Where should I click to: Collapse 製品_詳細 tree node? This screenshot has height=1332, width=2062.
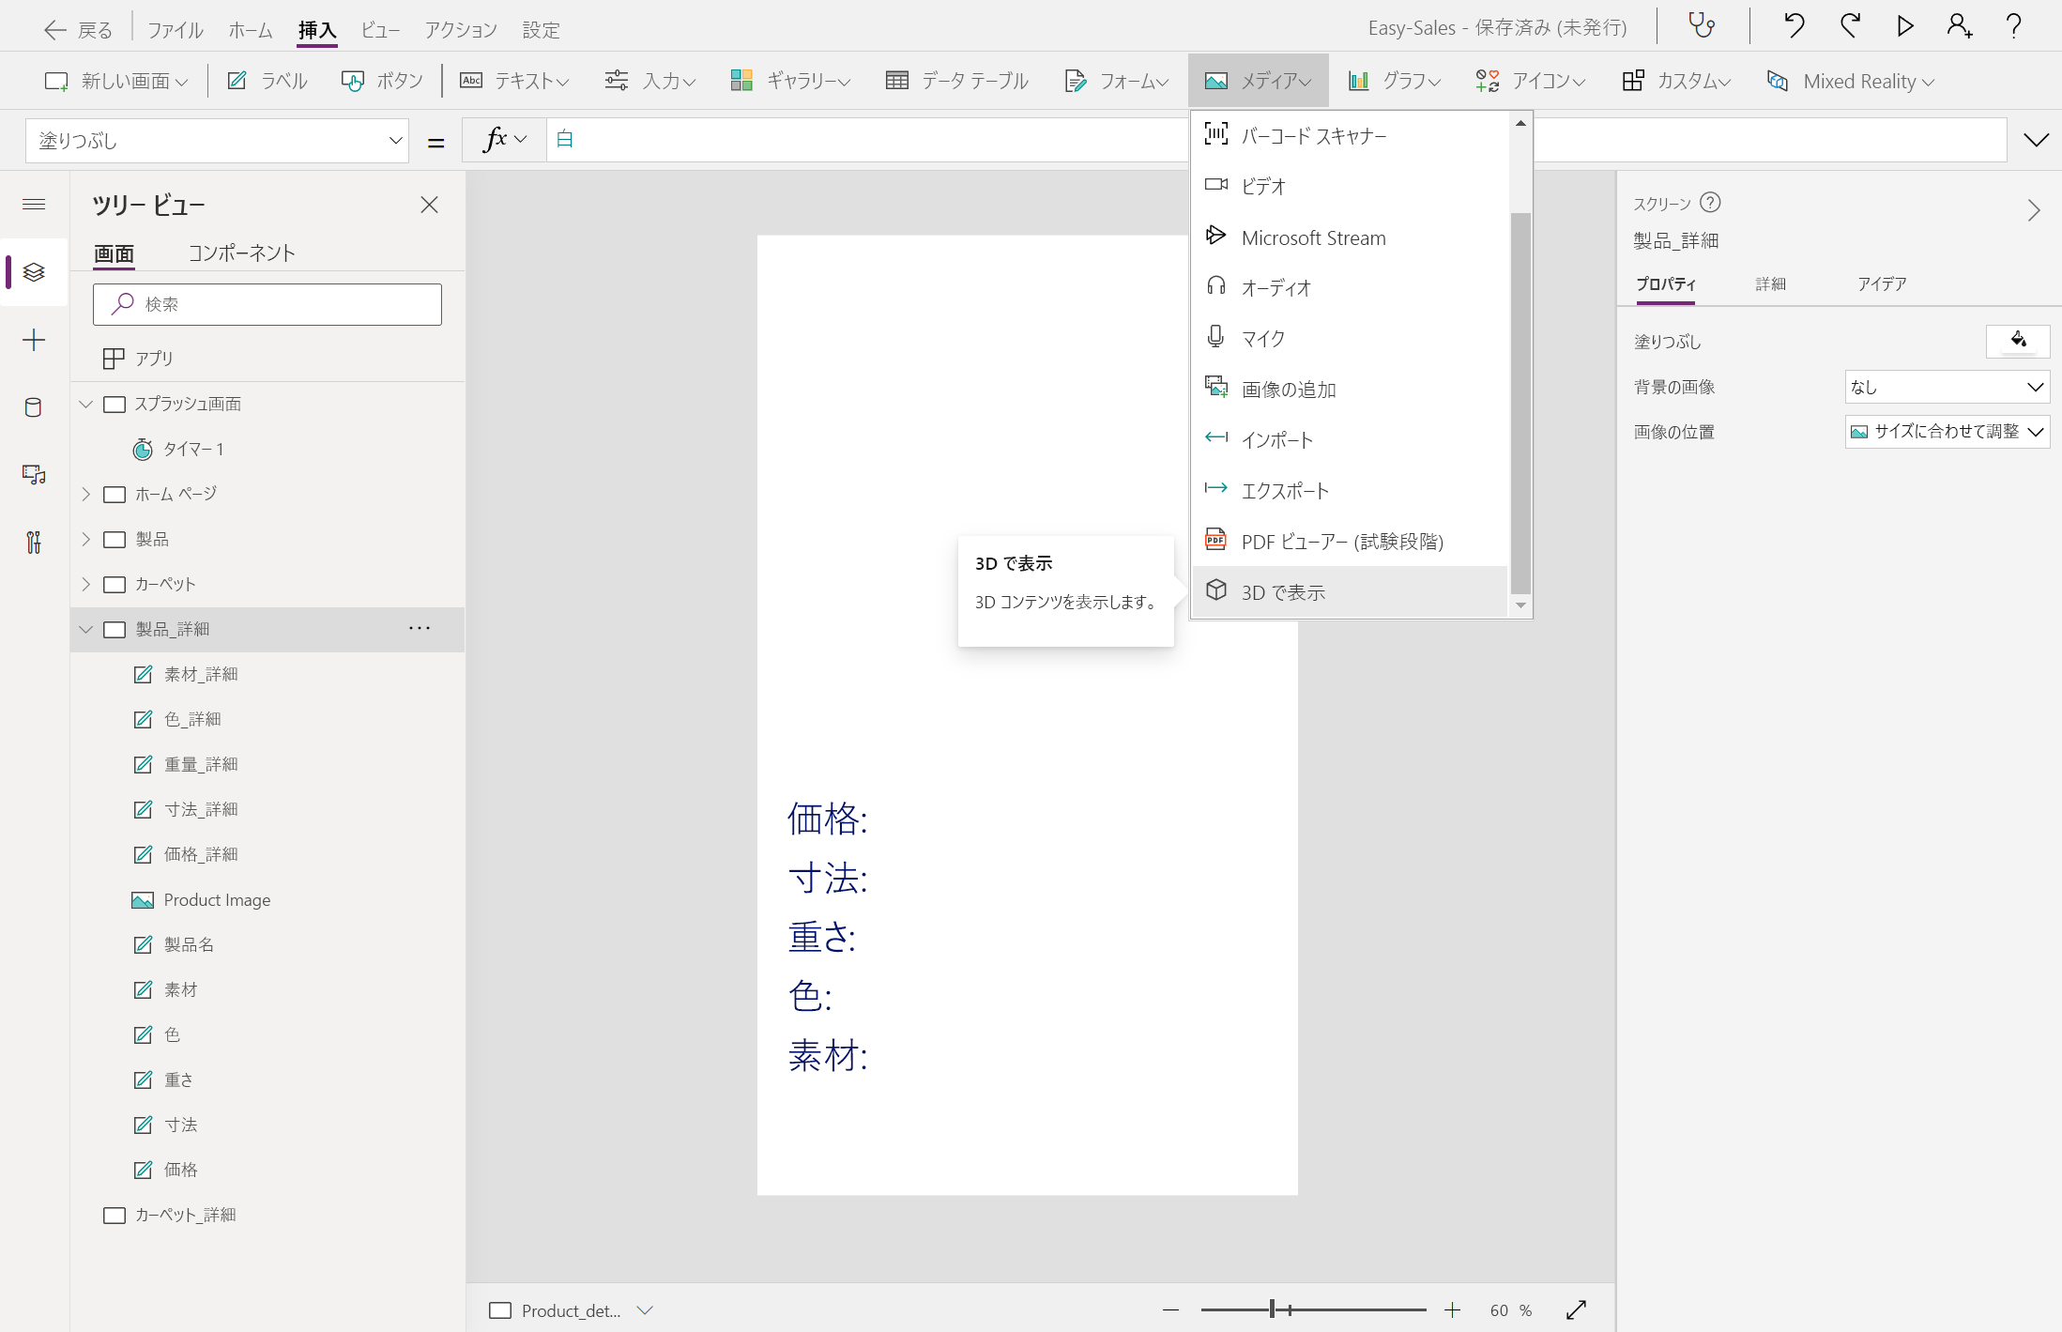click(x=85, y=629)
